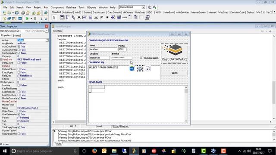
Task: Open the File menu
Action: pyautogui.click(x=5, y=7)
